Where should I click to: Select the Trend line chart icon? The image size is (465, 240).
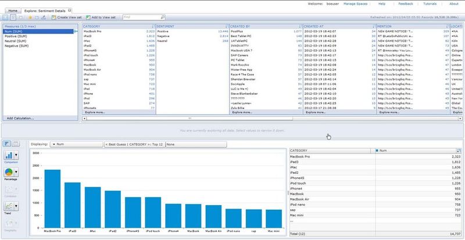point(9,206)
